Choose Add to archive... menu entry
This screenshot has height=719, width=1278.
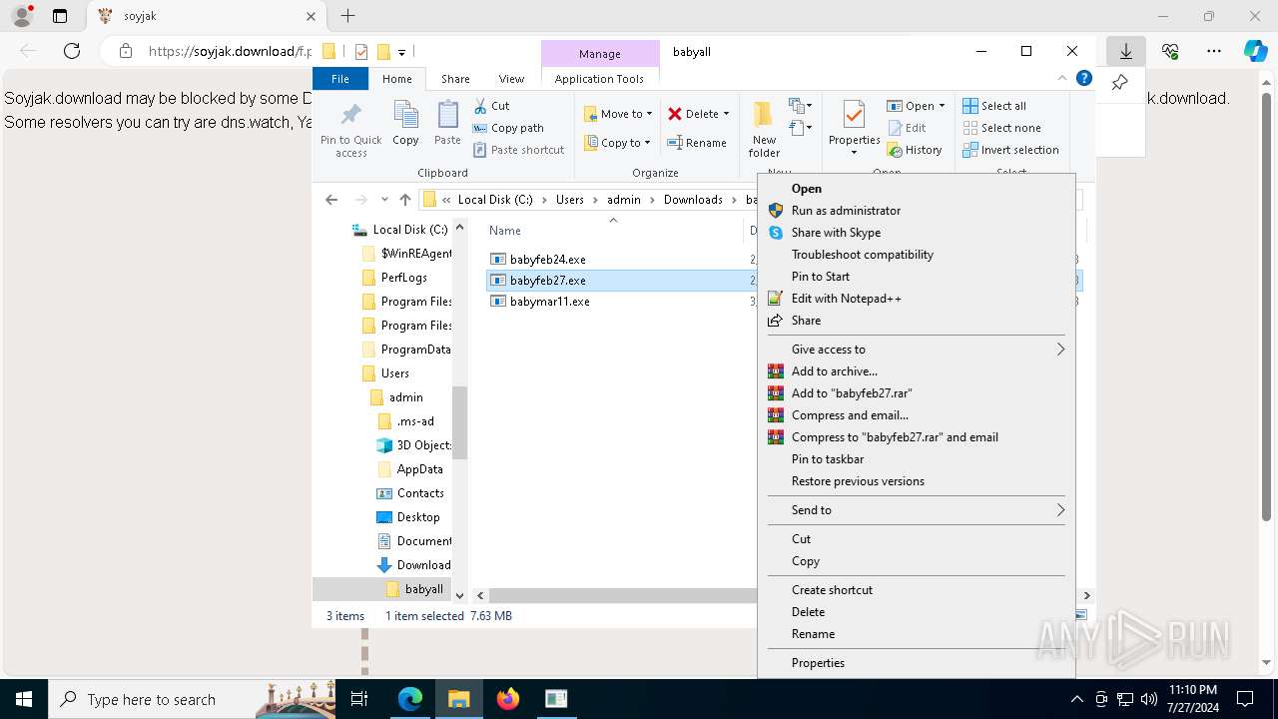917,371
